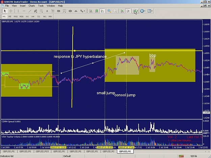Switch to the MN timeframe
The image size is (211, 158).
tap(50, 17)
